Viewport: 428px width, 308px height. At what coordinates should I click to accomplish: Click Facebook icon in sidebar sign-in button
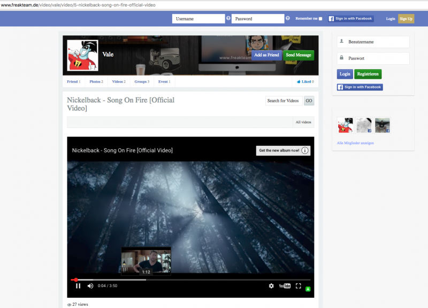pyautogui.click(x=340, y=87)
